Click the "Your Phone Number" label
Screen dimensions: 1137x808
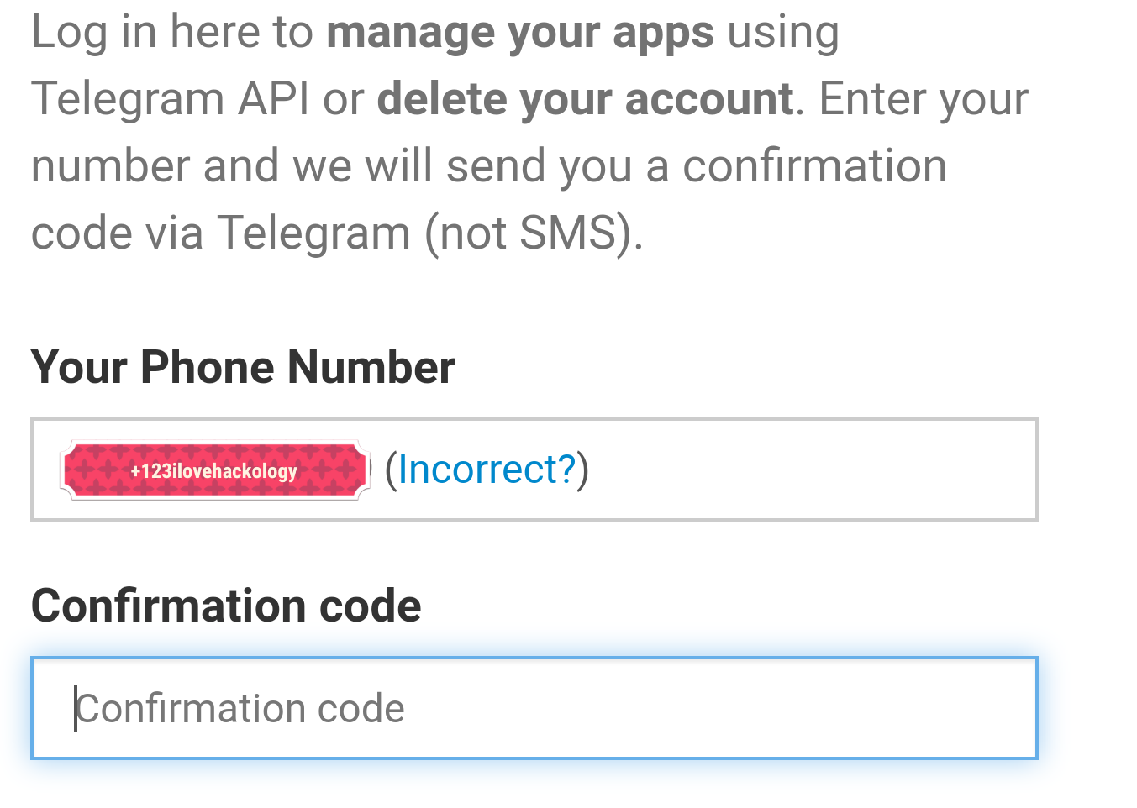coord(243,367)
